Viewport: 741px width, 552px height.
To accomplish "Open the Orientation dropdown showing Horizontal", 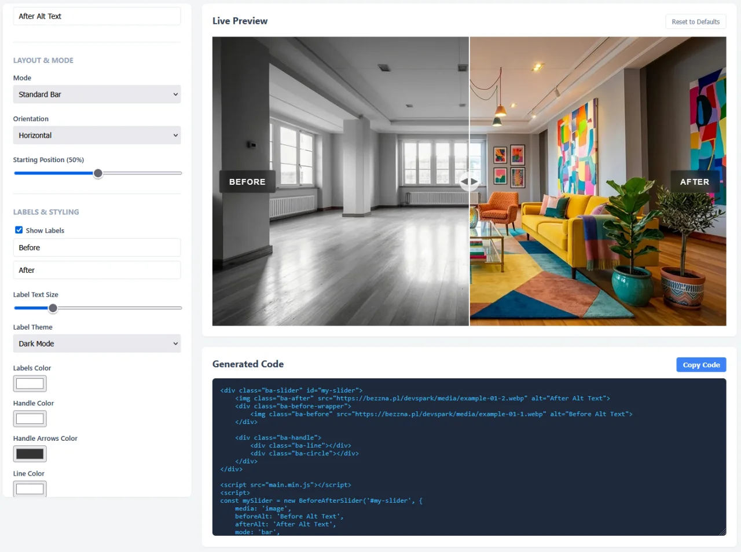I will 97,136.
